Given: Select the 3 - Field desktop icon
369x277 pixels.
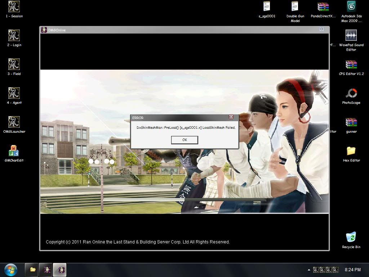Looking at the screenshot, I should [14, 65].
